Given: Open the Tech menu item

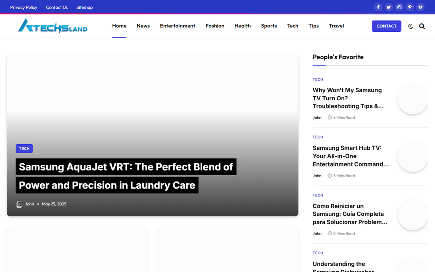Looking at the screenshot, I should pyautogui.click(x=293, y=26).
